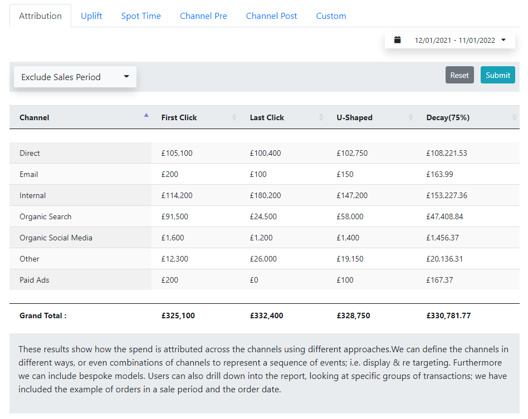Sort by Last Click column arrows

point(321,117)
